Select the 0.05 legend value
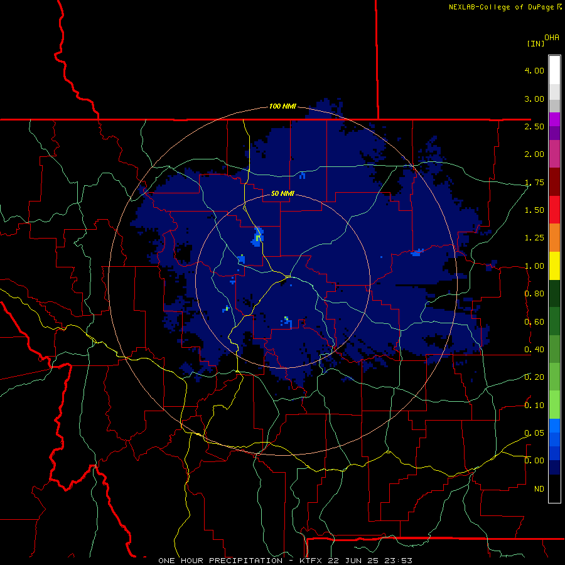 pos(534,433)
